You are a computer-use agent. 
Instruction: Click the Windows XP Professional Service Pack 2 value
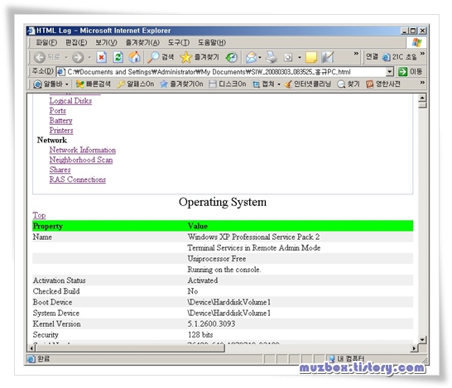click(x=253, y=237)
